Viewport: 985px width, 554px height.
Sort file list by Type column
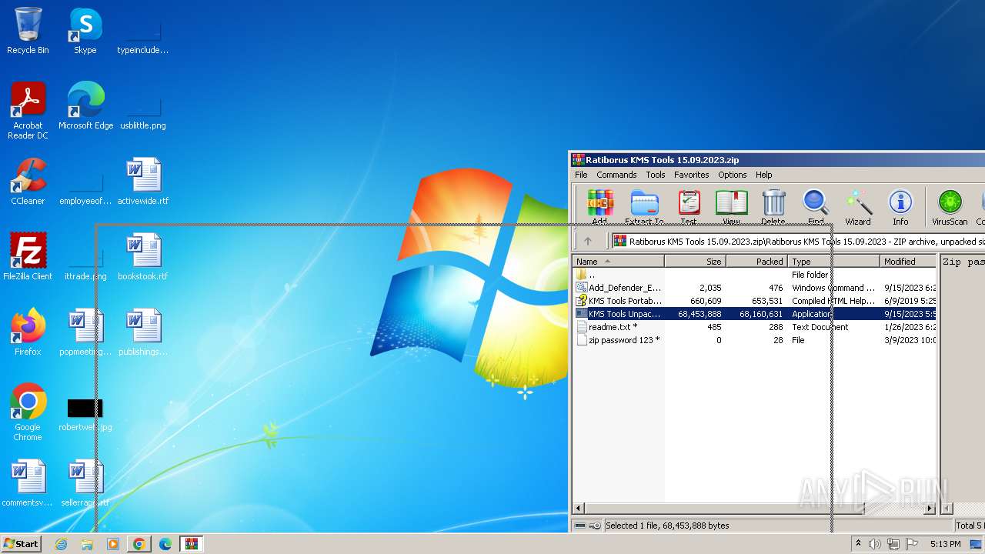834,262
